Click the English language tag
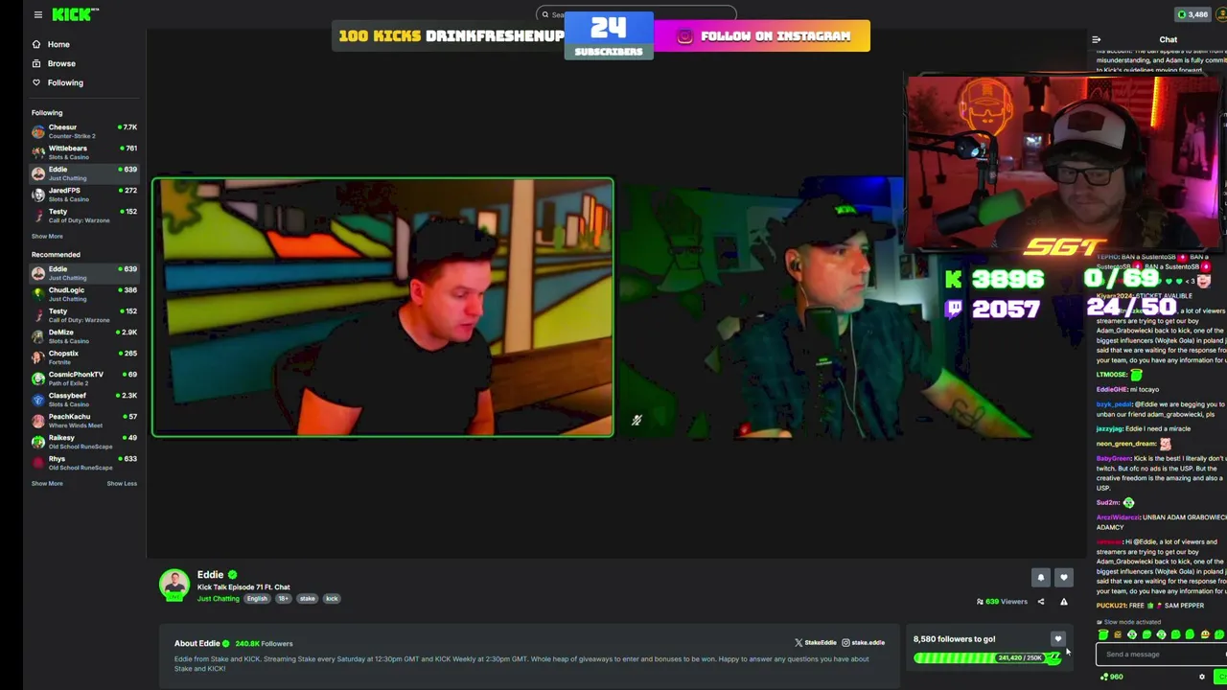The image size is (1227, 690). (257, 599)
